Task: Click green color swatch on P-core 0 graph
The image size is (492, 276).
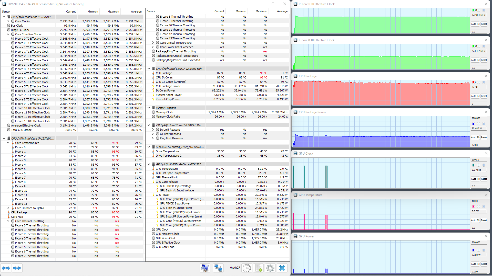Action: click(x=473, y=10)
